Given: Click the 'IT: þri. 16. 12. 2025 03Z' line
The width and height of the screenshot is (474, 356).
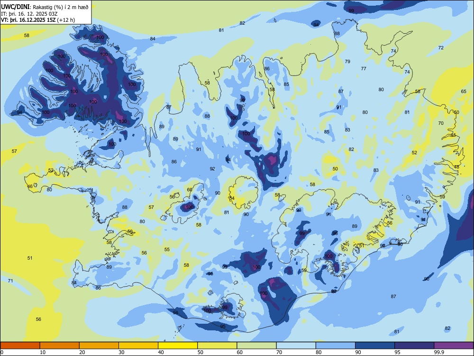Looking at the screenshot, I should [29, 14].
